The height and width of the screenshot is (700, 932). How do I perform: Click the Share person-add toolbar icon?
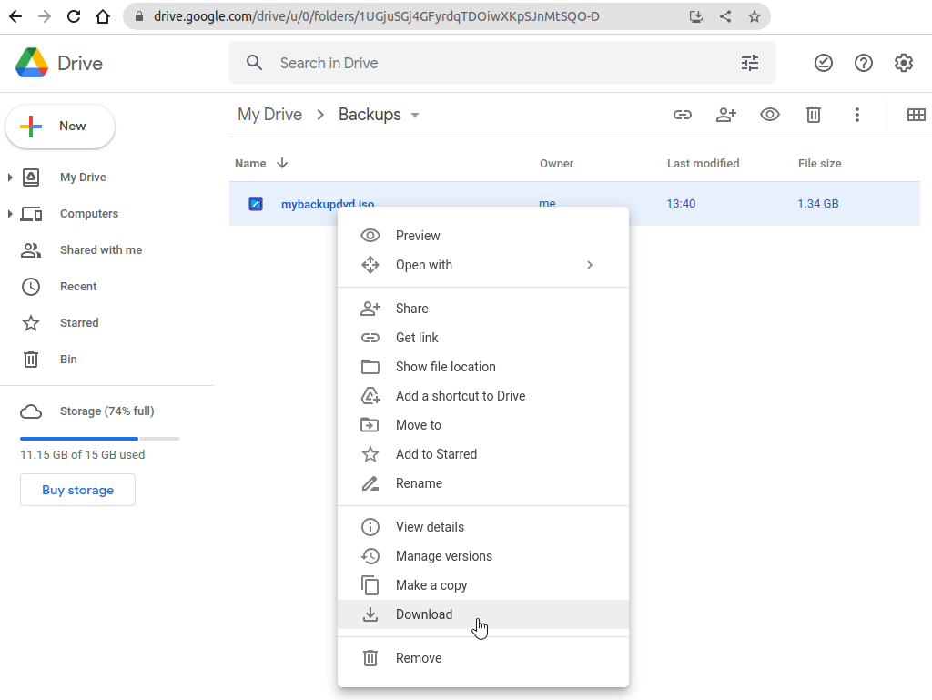pos(725,115)
